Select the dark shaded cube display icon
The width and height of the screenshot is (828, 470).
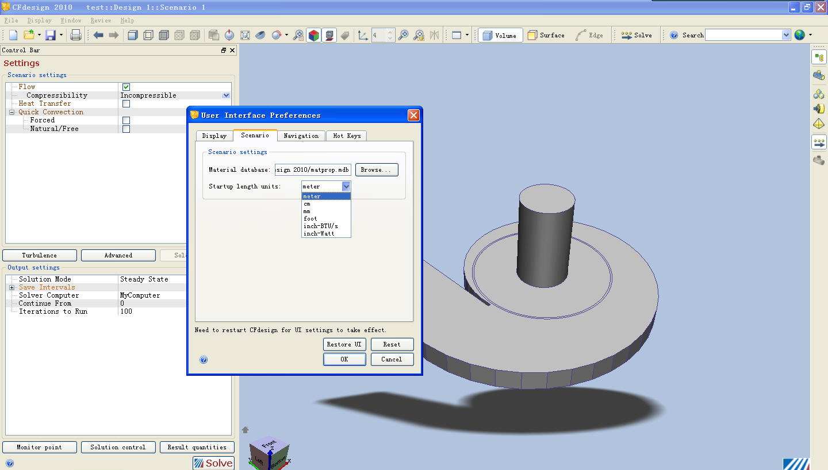pyautogui.click(x=164, y=35)
